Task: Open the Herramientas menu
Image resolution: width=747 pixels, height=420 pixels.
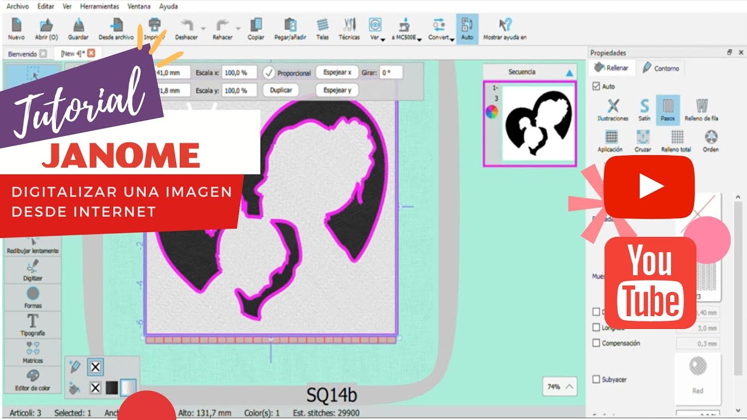Action: pyautogui.click(x=99, y=6)
